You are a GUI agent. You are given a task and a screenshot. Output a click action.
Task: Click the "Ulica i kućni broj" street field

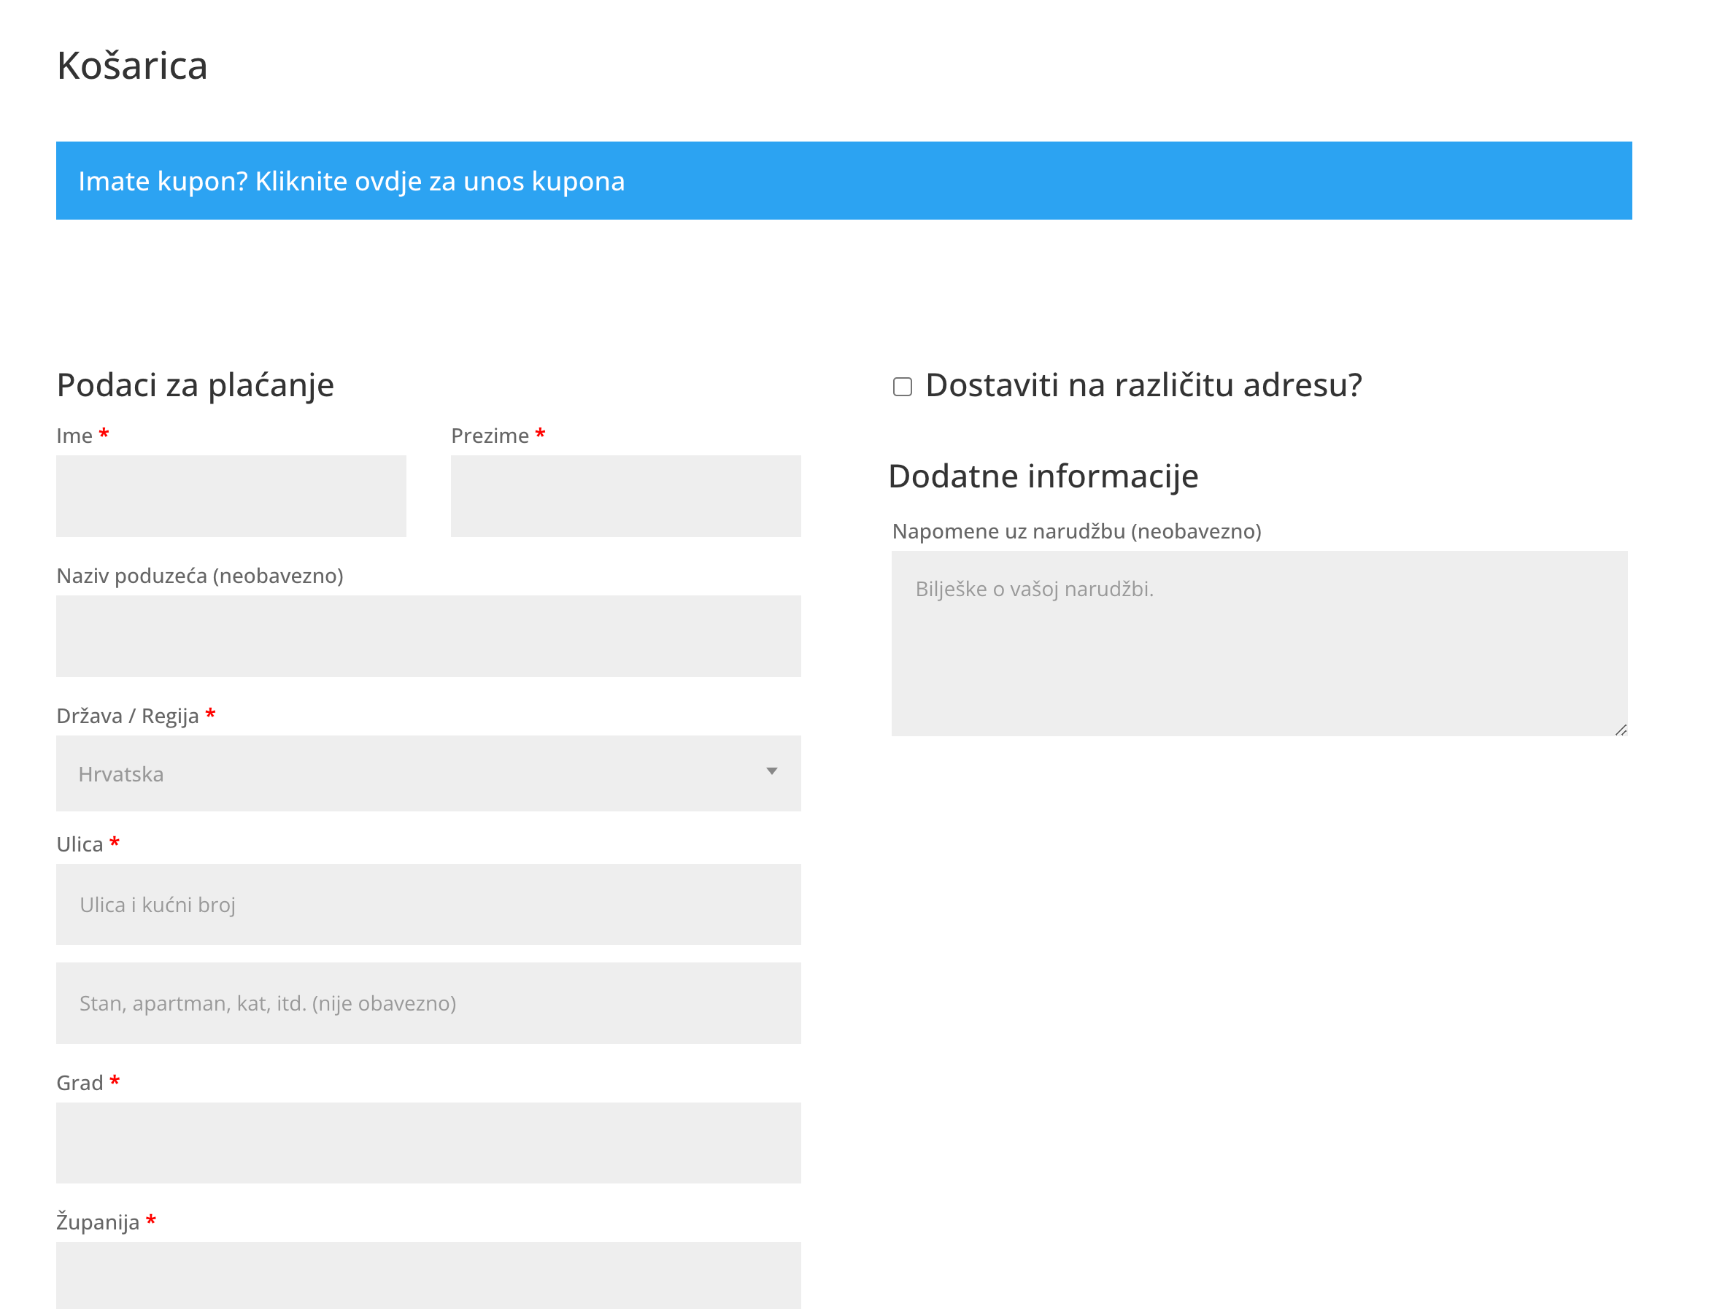click(x=428, y=904)
